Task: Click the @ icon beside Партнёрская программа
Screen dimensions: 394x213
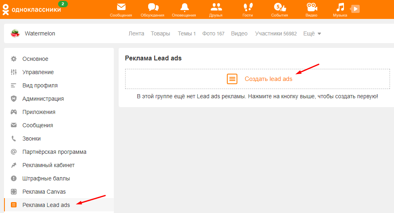Action: point(14,152)
